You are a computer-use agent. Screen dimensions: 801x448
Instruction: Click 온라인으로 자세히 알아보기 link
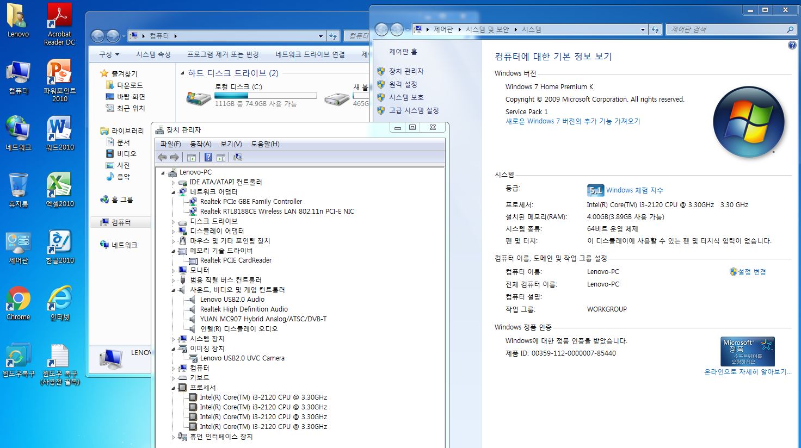point(748,372)
